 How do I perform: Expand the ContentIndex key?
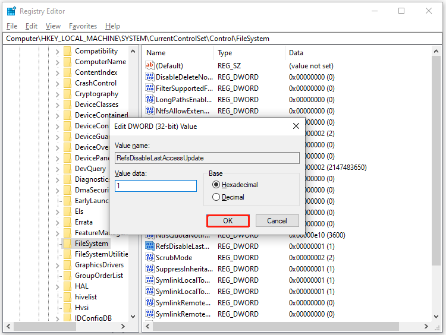[x=58, y=73]
